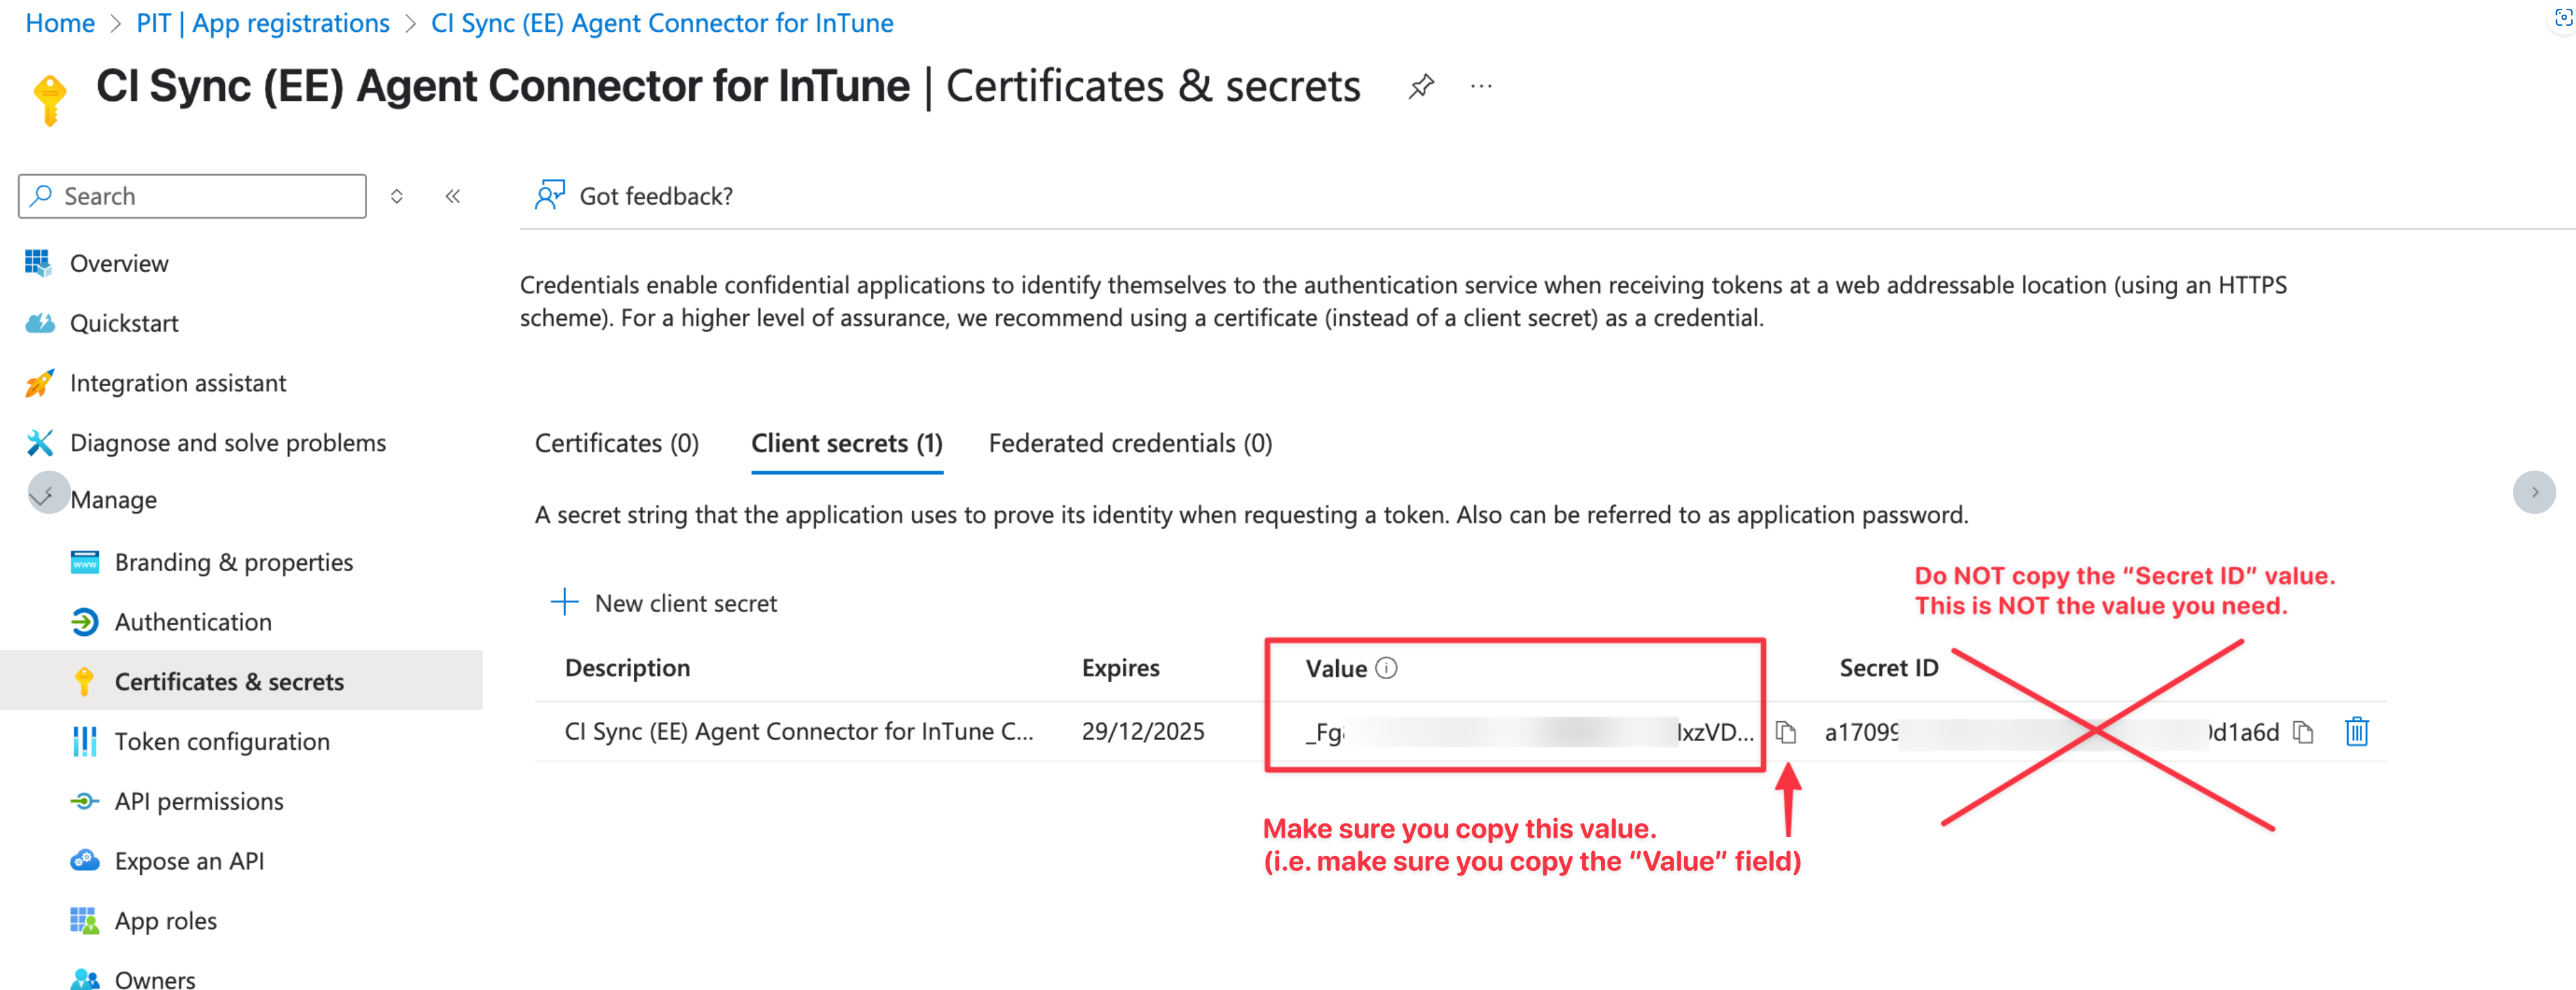Click the Authentication arrow icon
The image size is (2576, 990).
pyautogui.click(x=85, y=622)
